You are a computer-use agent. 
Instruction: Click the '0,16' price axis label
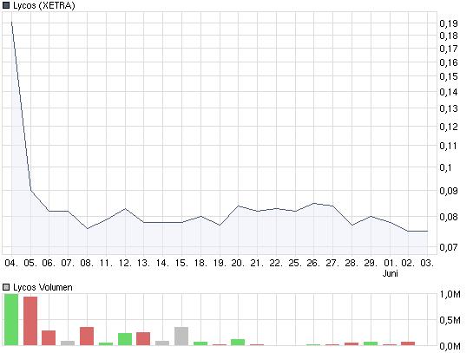pyautogui.click(x=449, y=62)
